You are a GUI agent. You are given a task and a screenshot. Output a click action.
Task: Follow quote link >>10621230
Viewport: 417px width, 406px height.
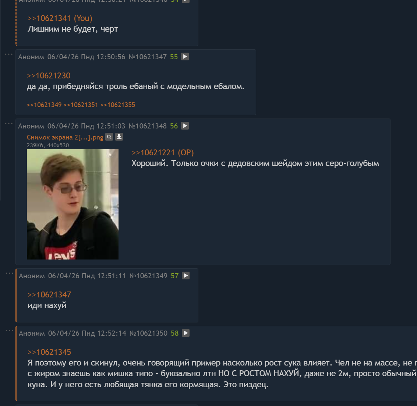point(49,76)
